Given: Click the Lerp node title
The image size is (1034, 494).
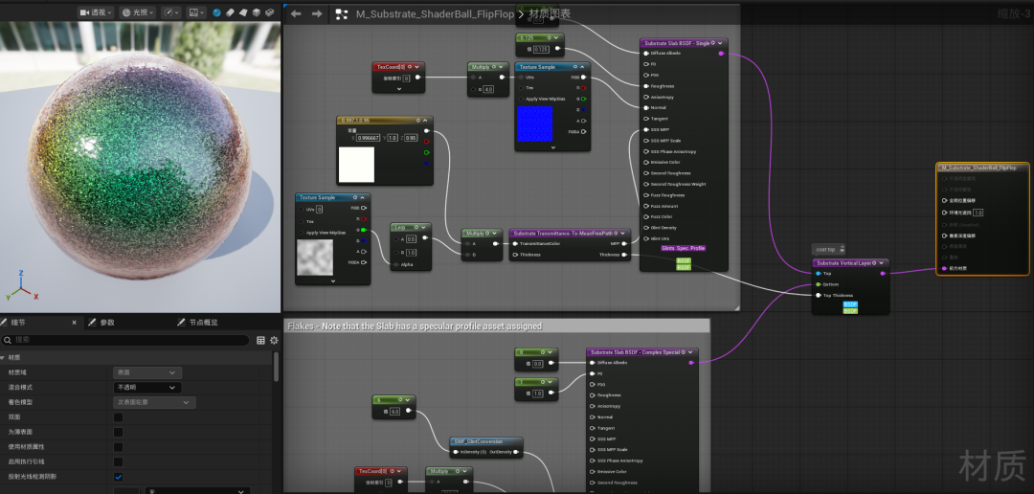Looking at the screenshot, I should 400,227.
